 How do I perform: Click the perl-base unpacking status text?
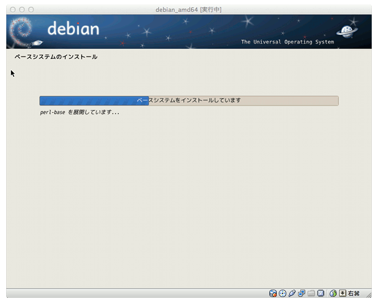click(x=80, y=112)
